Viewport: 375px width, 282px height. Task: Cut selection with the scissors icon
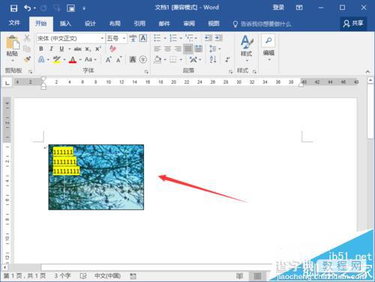point(27,38)
